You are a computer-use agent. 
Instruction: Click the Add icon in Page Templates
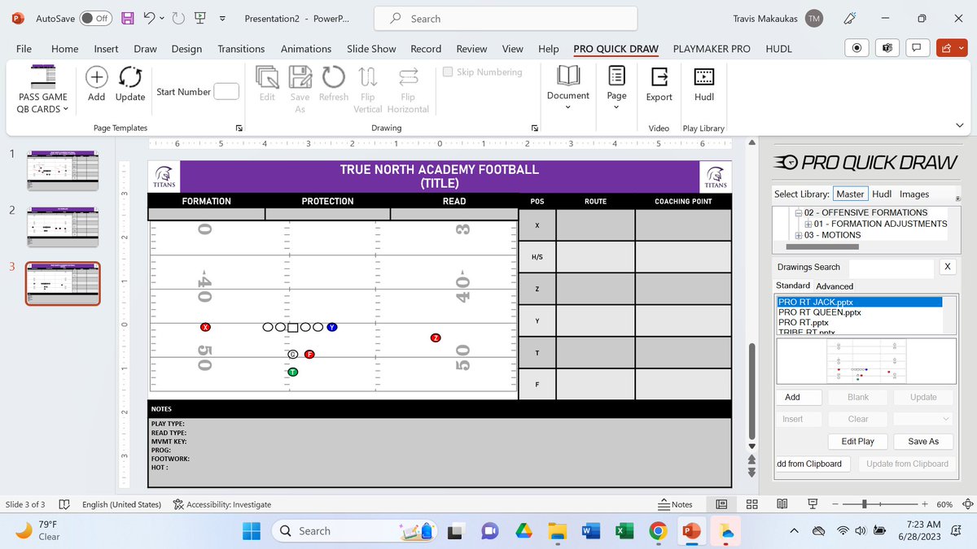click(96, 81)
